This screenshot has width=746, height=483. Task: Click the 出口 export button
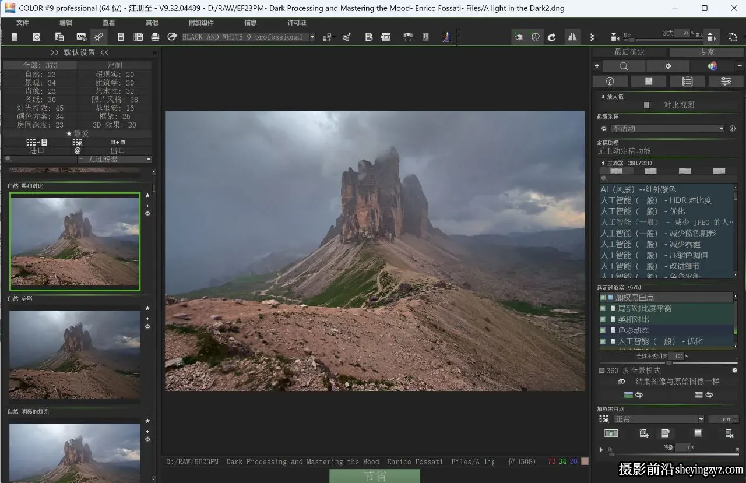pos(118,150)
